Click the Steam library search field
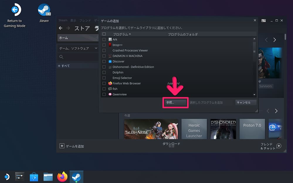The width and height of the screenshot is (293, 183). [78, 57]
